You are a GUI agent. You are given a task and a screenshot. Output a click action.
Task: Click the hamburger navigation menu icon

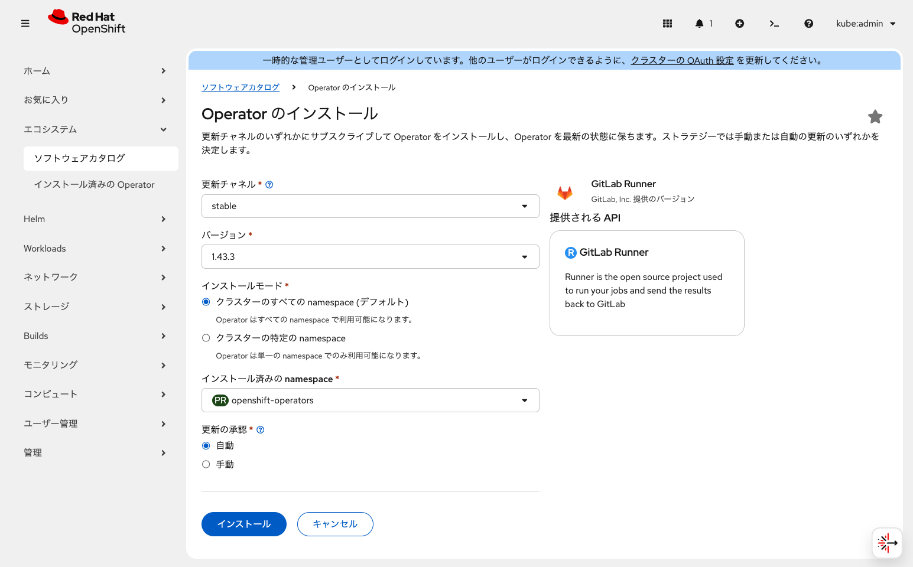25,23
